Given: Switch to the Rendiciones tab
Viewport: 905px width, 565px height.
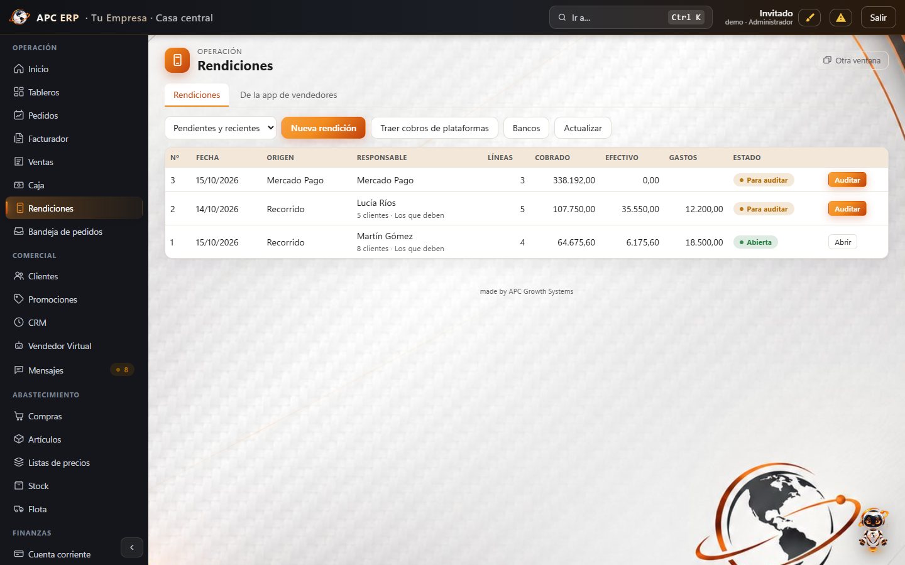Looking at the screenshot, I should (x=197, y=95).
